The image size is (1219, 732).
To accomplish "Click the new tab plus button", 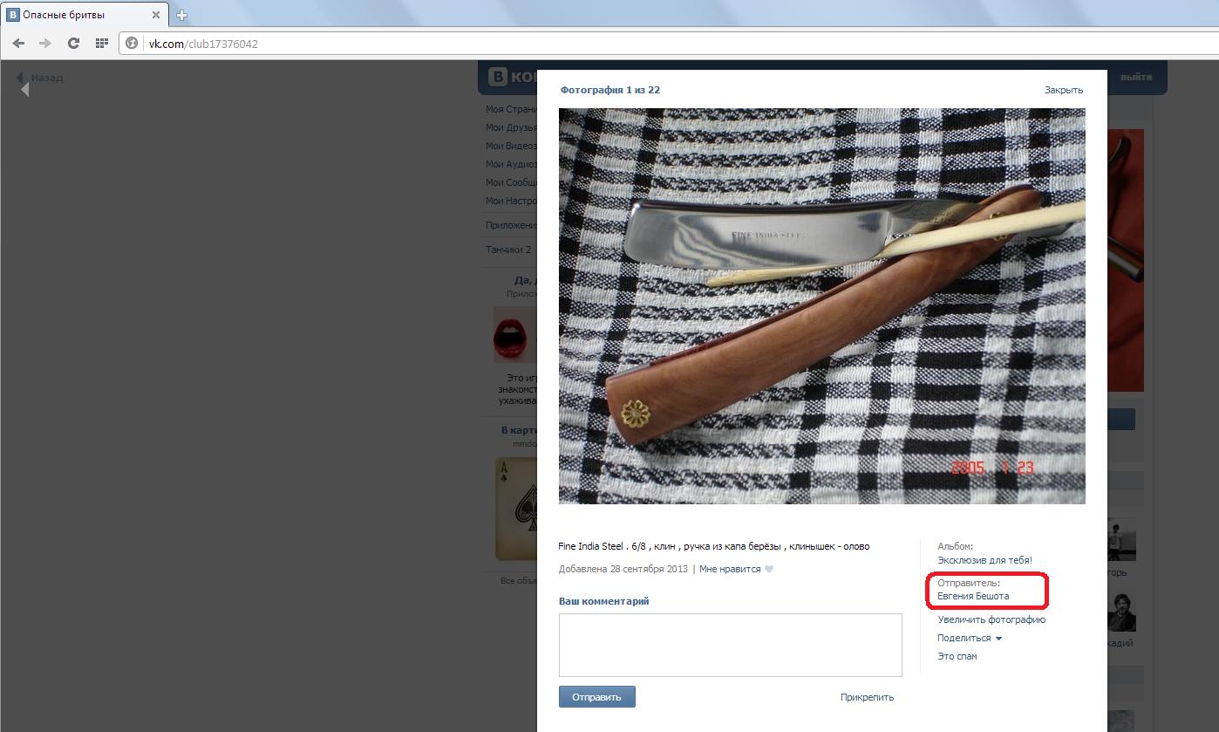I will [x=182, y=15].
